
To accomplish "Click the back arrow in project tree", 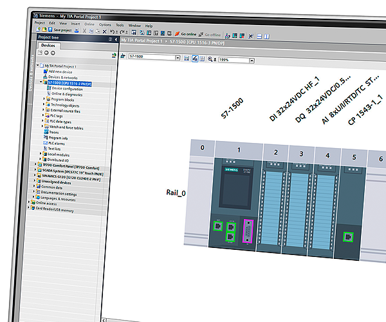I will click(x=46, y=53).
